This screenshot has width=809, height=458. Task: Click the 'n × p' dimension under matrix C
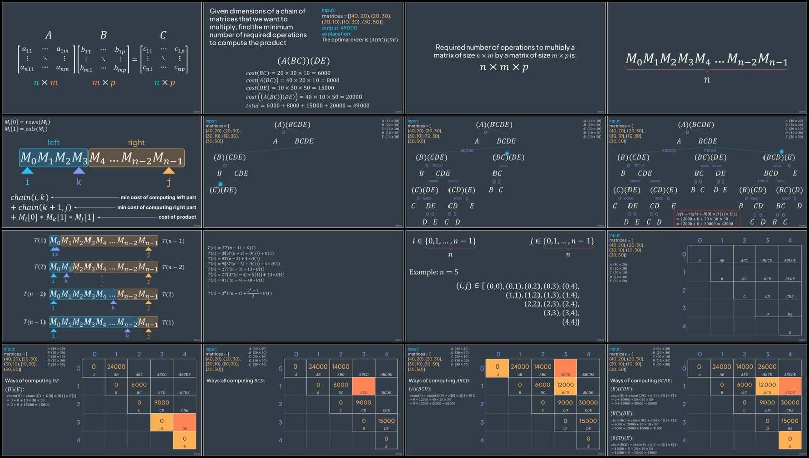pos(164,83)
